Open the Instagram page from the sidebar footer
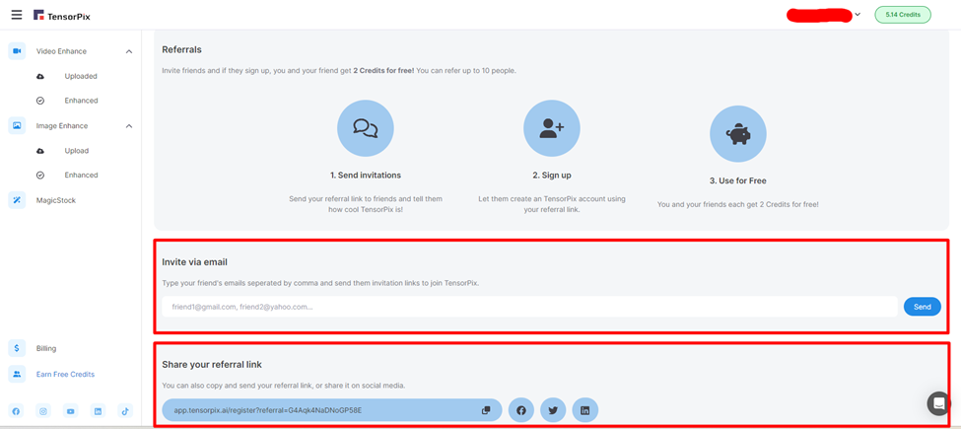Viewport: 961px width, 429px height. point(43,411)
